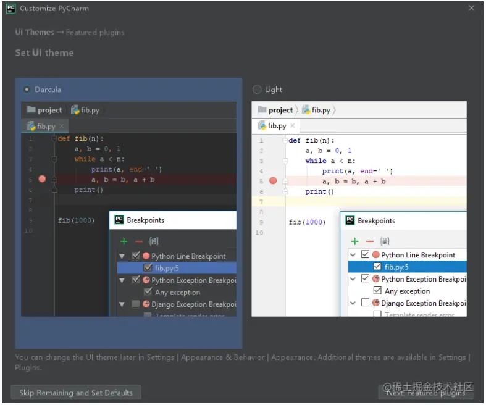Click the red remove breakpoint minus in Light preview
The height and width of the screenshot is (405, 486).
click(370, 241)
